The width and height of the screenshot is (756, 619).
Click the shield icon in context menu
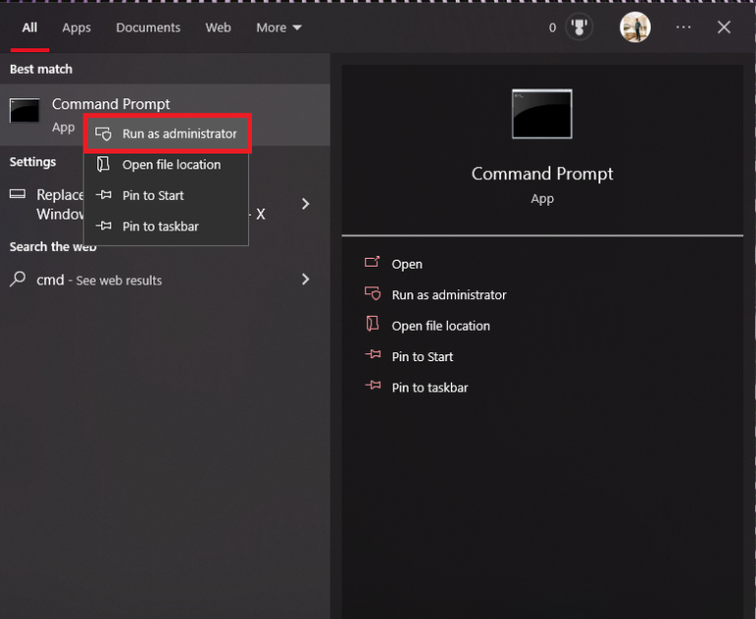103,134
